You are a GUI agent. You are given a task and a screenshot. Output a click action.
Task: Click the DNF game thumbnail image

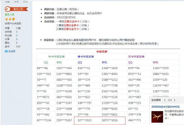pyautogui.click(x=157, y=117)
